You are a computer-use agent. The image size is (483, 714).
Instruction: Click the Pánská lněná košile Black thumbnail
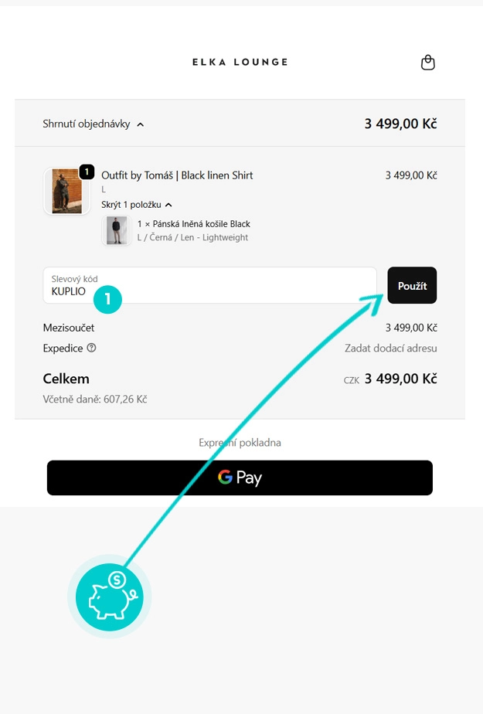(x=117, y=230)
